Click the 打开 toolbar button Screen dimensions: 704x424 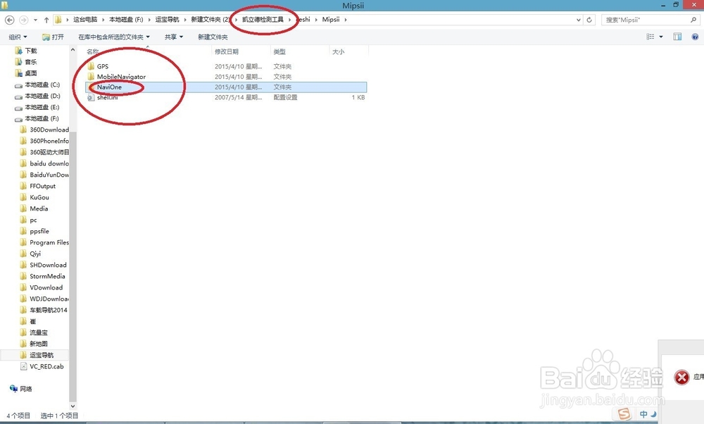point(53,37)
